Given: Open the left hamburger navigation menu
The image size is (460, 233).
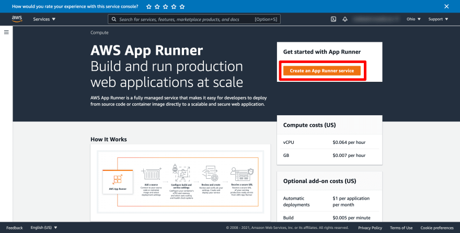Looking at the screenshot, I should (x=6, y=32).
